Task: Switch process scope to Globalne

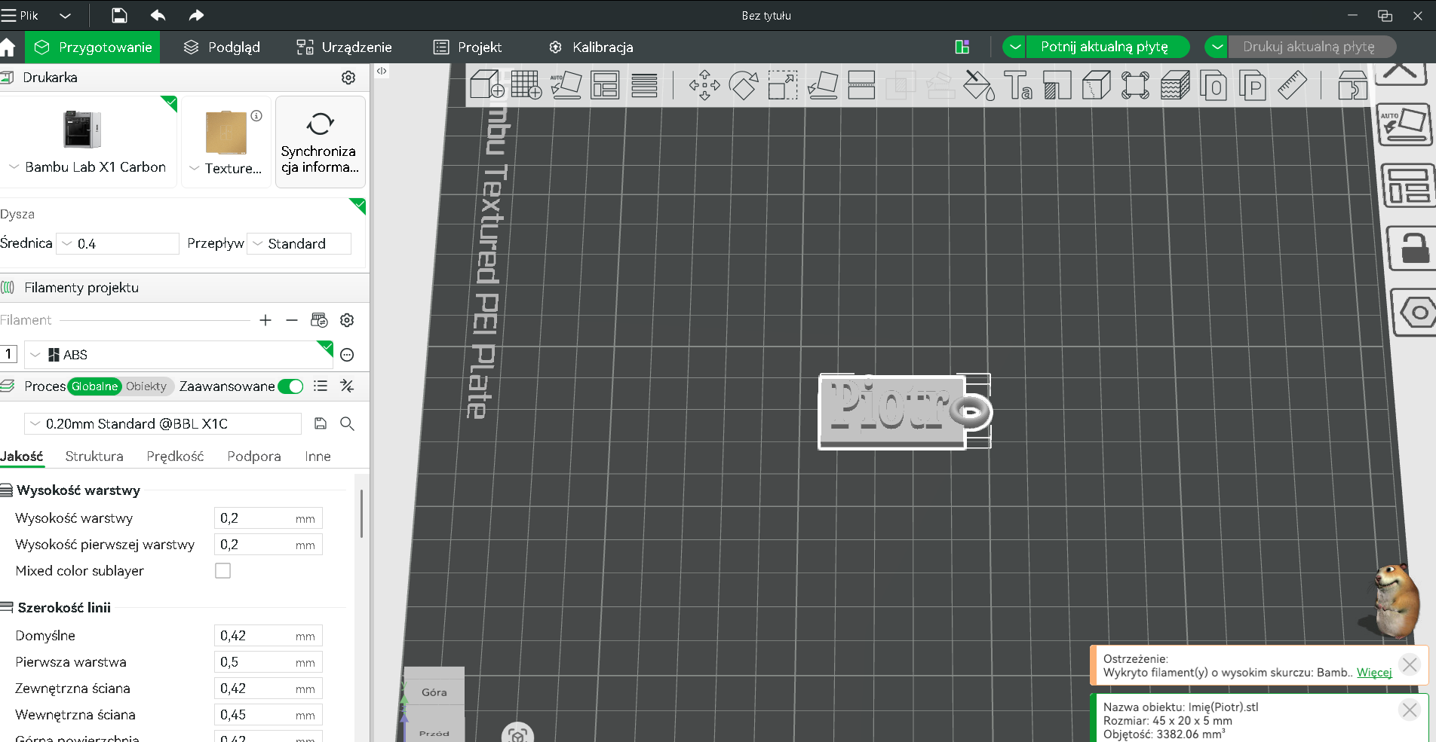Action: [x=95, y=386]
